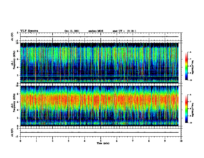The width and height of the screenshot is (204, 158).
Task: Click the ch.2 color bar unit label
Action: pyautogui.click(x=193, y=110)
